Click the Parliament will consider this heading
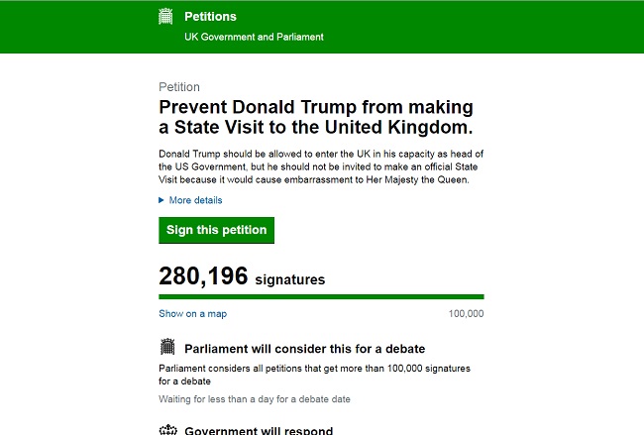Image resolution: width=644 pixels, height=435 pixels. point(304,349)
